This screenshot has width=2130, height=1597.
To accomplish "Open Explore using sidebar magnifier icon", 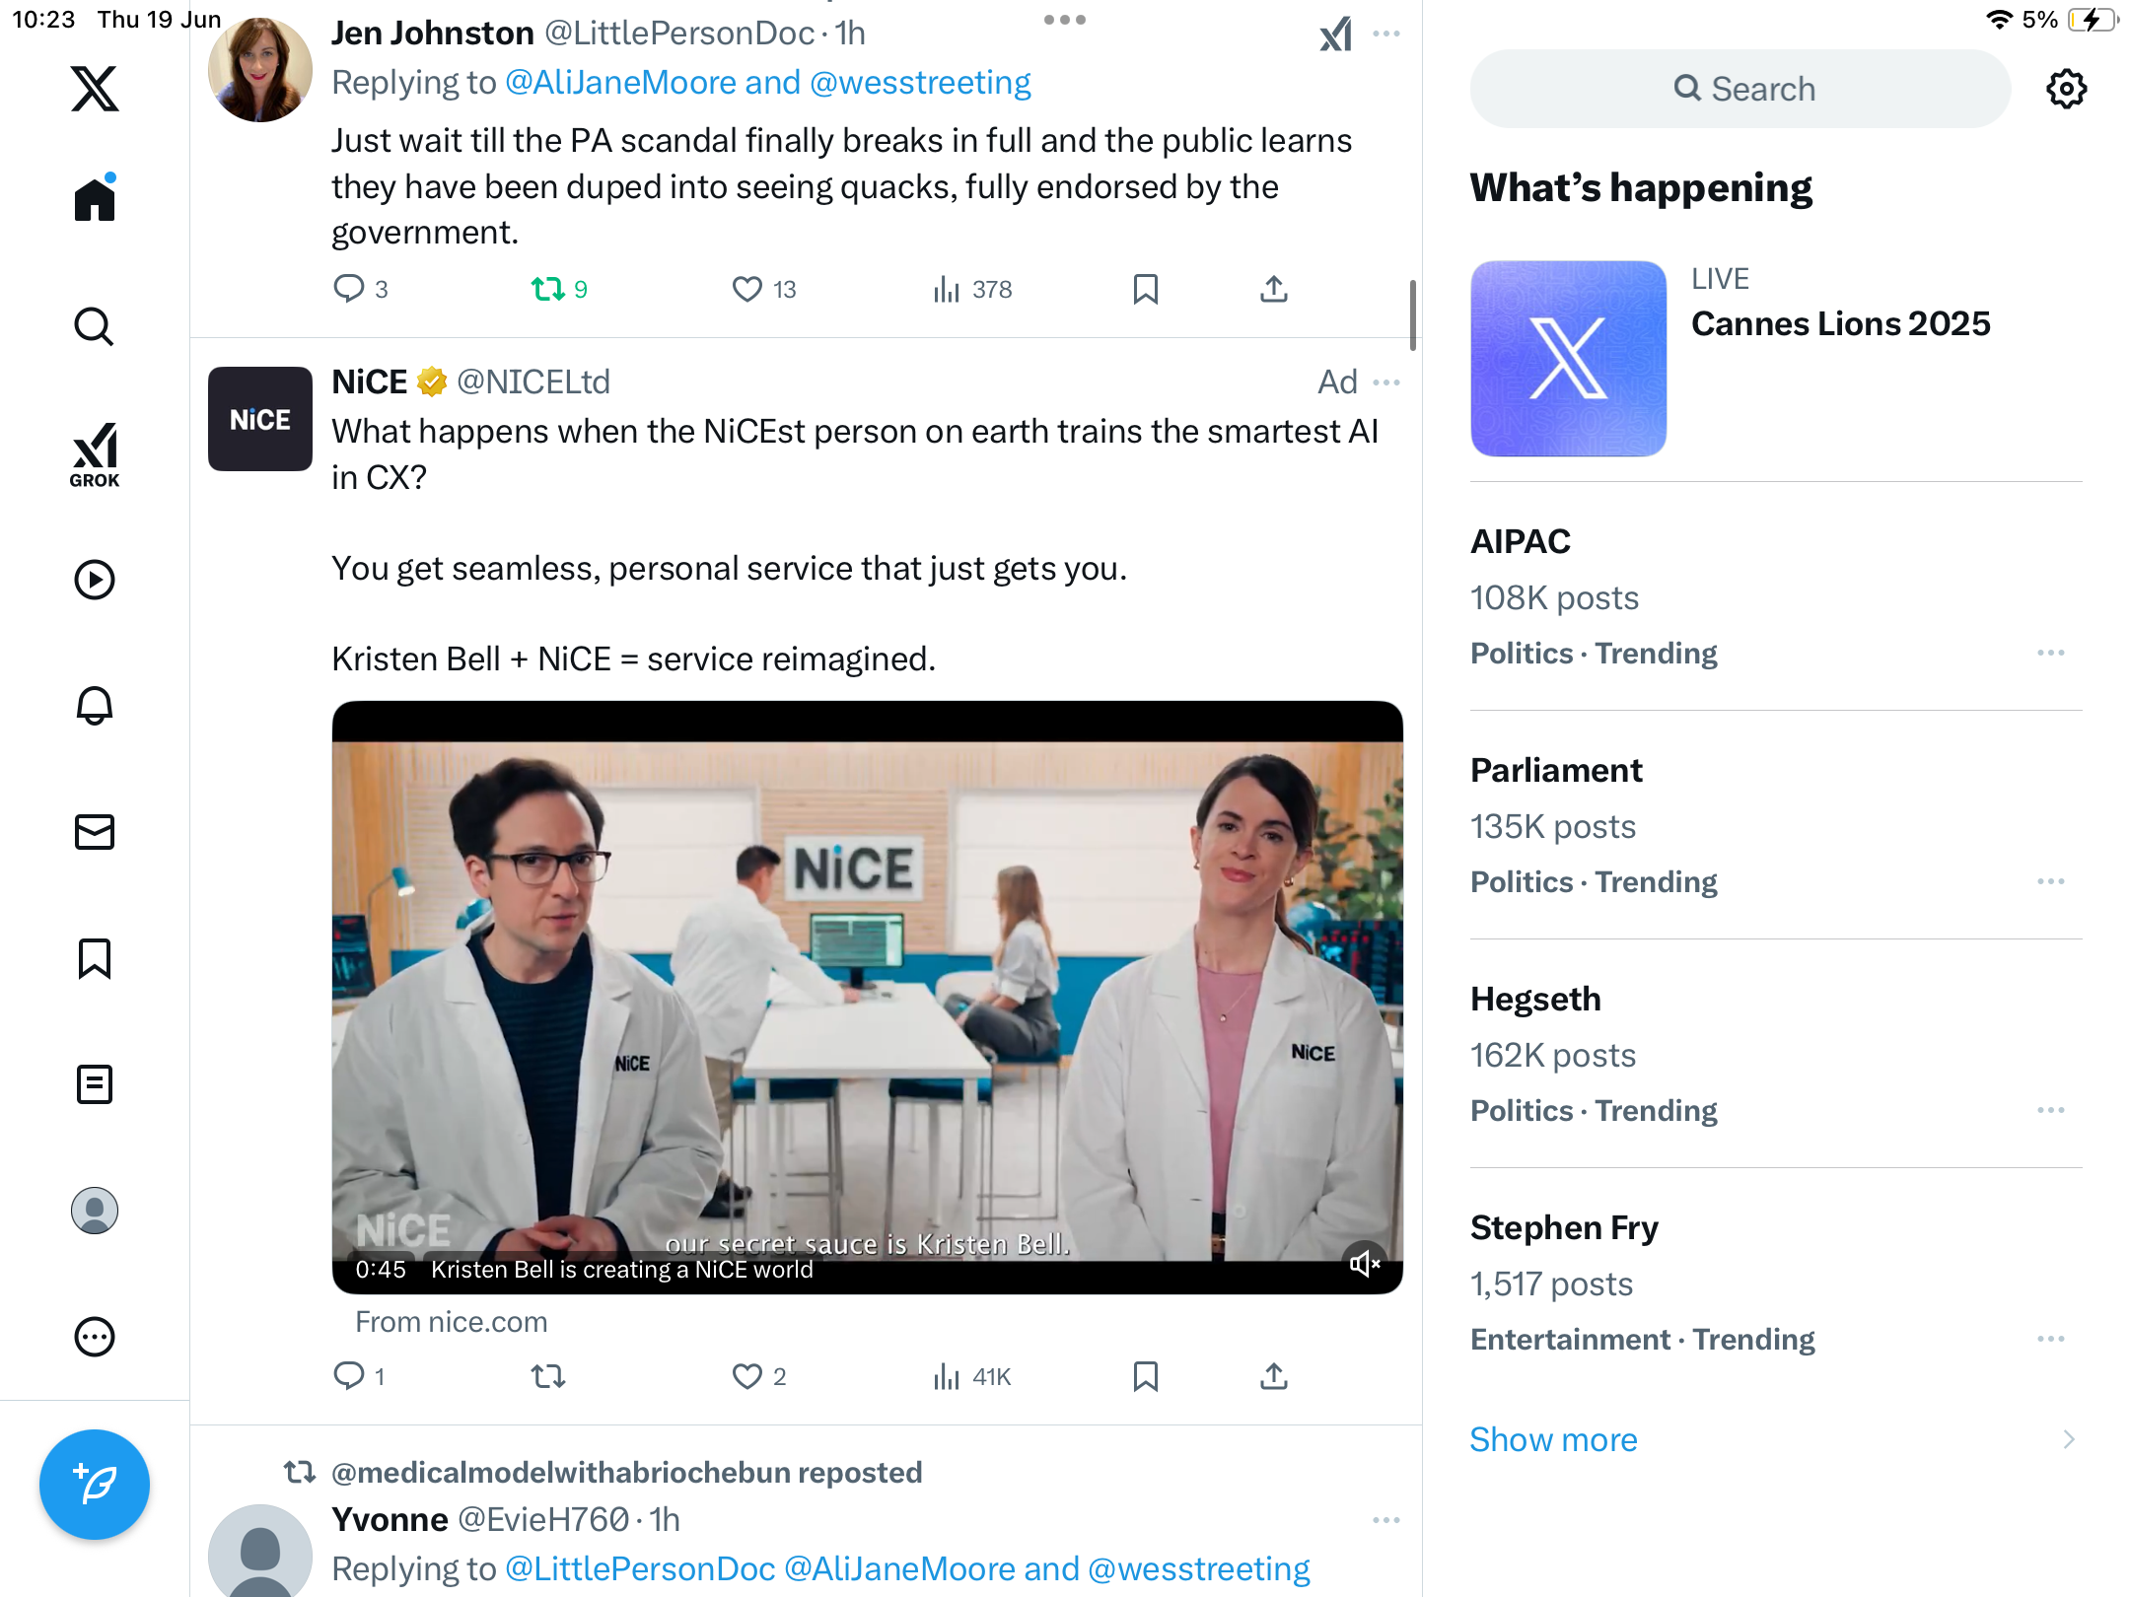I will (95, 326).
